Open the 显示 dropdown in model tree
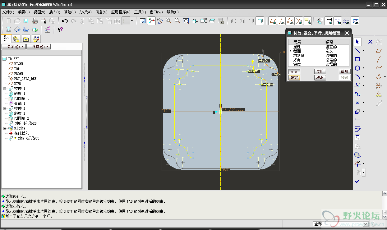 13,47
